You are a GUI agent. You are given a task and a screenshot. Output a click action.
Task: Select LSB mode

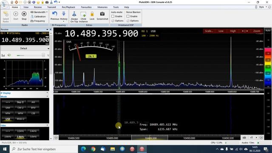pos(33,113)
